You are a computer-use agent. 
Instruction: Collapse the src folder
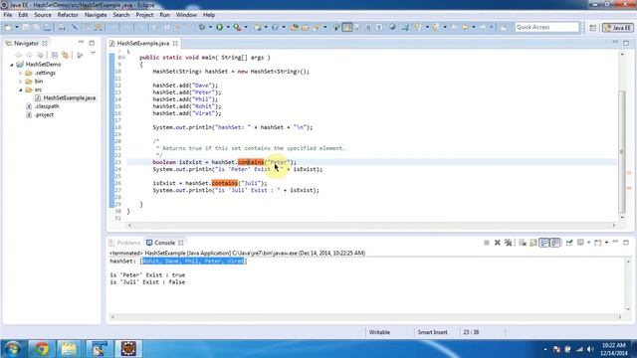pyautogui.click(x=20, y=89)
